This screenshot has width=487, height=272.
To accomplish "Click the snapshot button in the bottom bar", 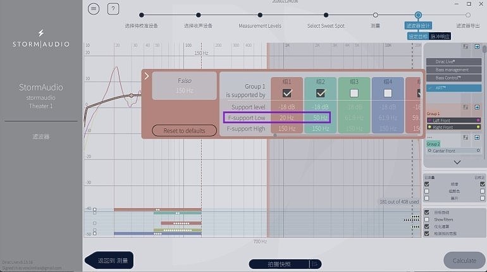I will tap(279, 264).
